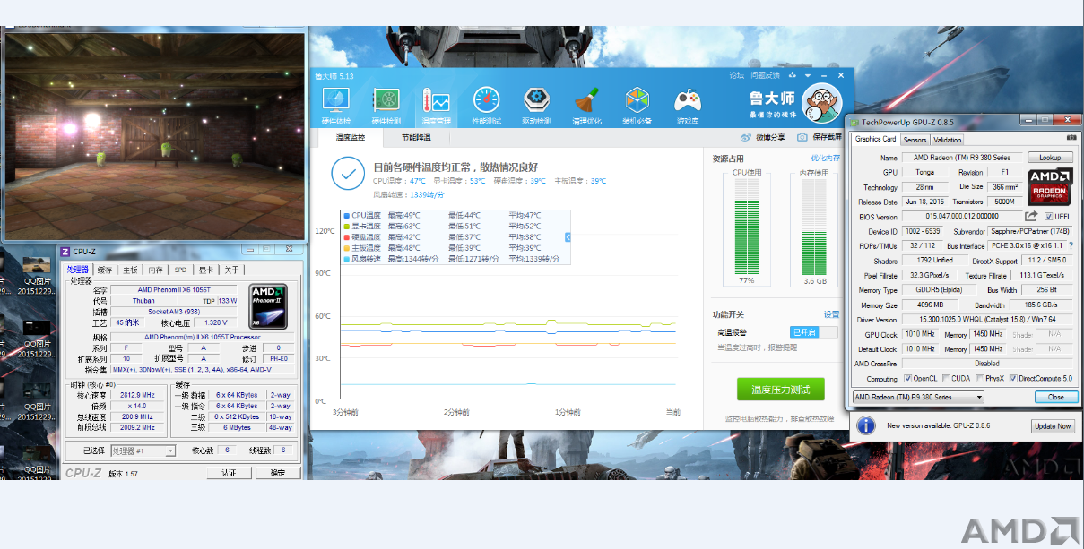Click the Lu Master mascot avatar
Viewport: 1084px width, 549px height.
pos(821,104)
